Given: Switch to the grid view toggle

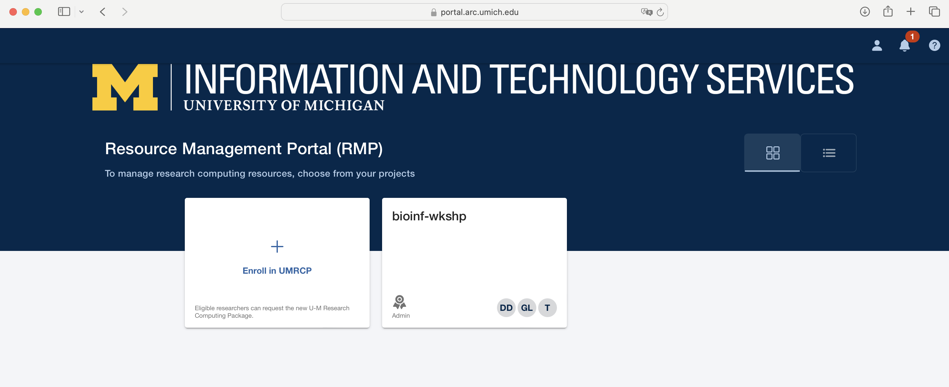Looking at the screenshot, I should point(773,153).
